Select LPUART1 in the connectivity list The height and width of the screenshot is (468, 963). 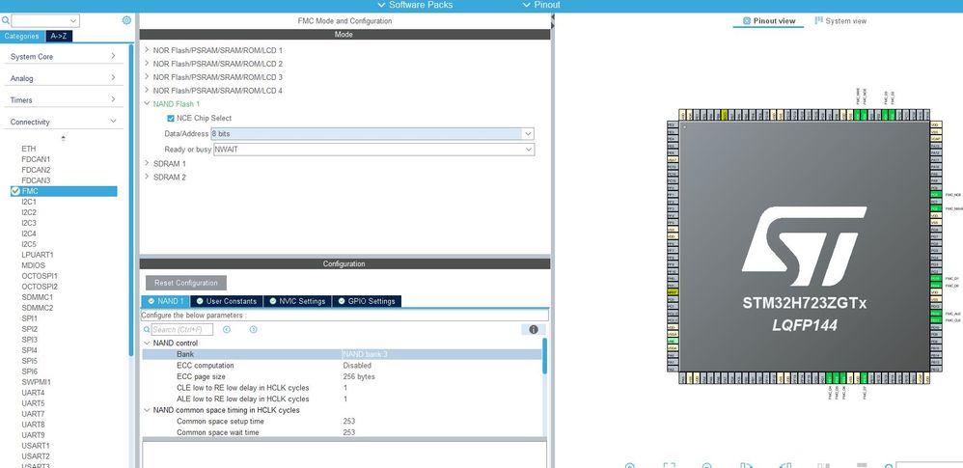tap(38, 255)
